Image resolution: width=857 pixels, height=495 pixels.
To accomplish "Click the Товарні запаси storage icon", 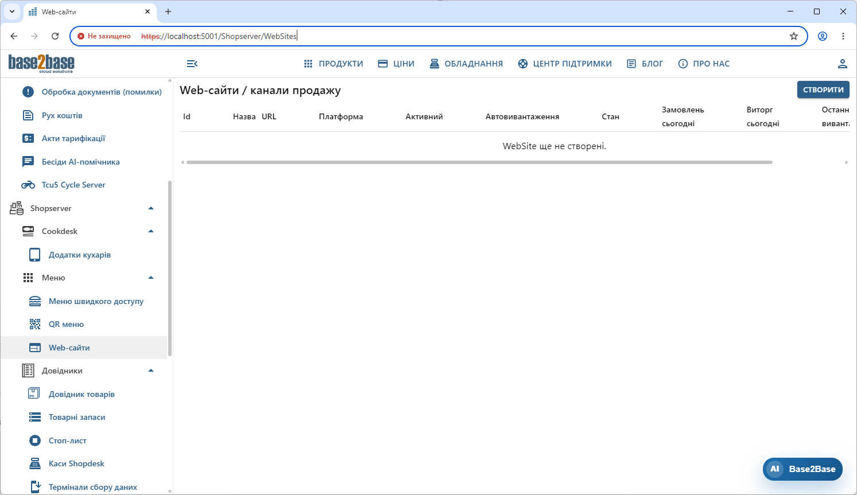I will point(35,417).
